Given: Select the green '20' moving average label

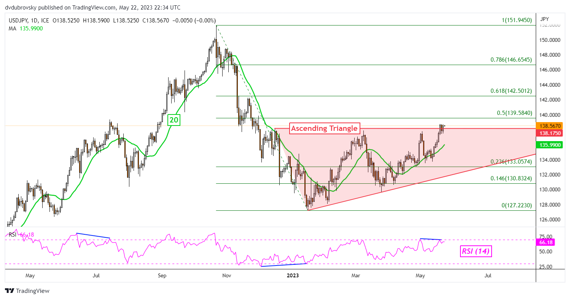Looking at the screenshot, I should point(174,121).
